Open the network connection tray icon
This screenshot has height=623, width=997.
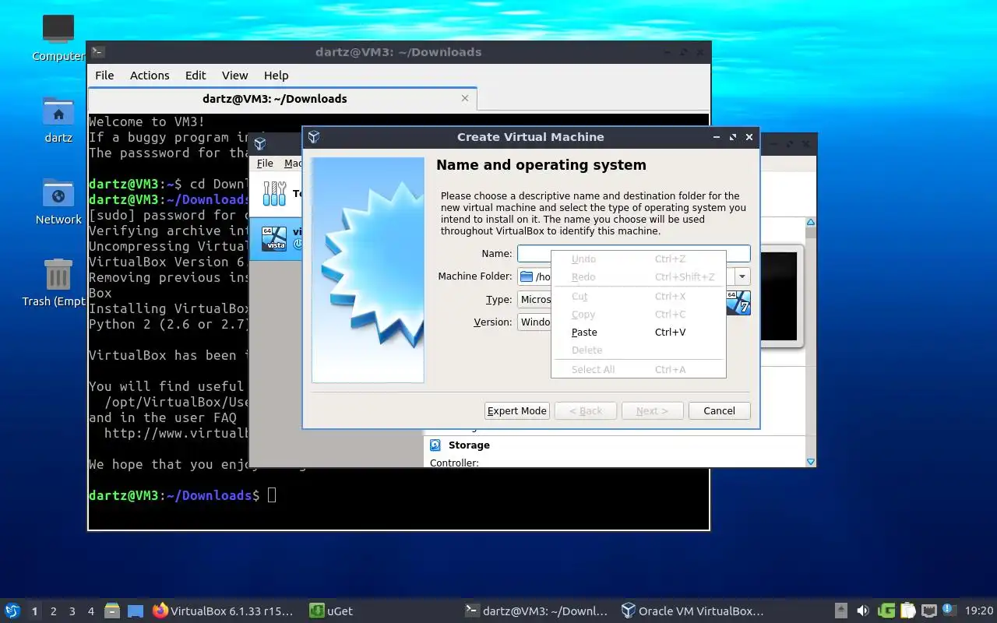928,611
